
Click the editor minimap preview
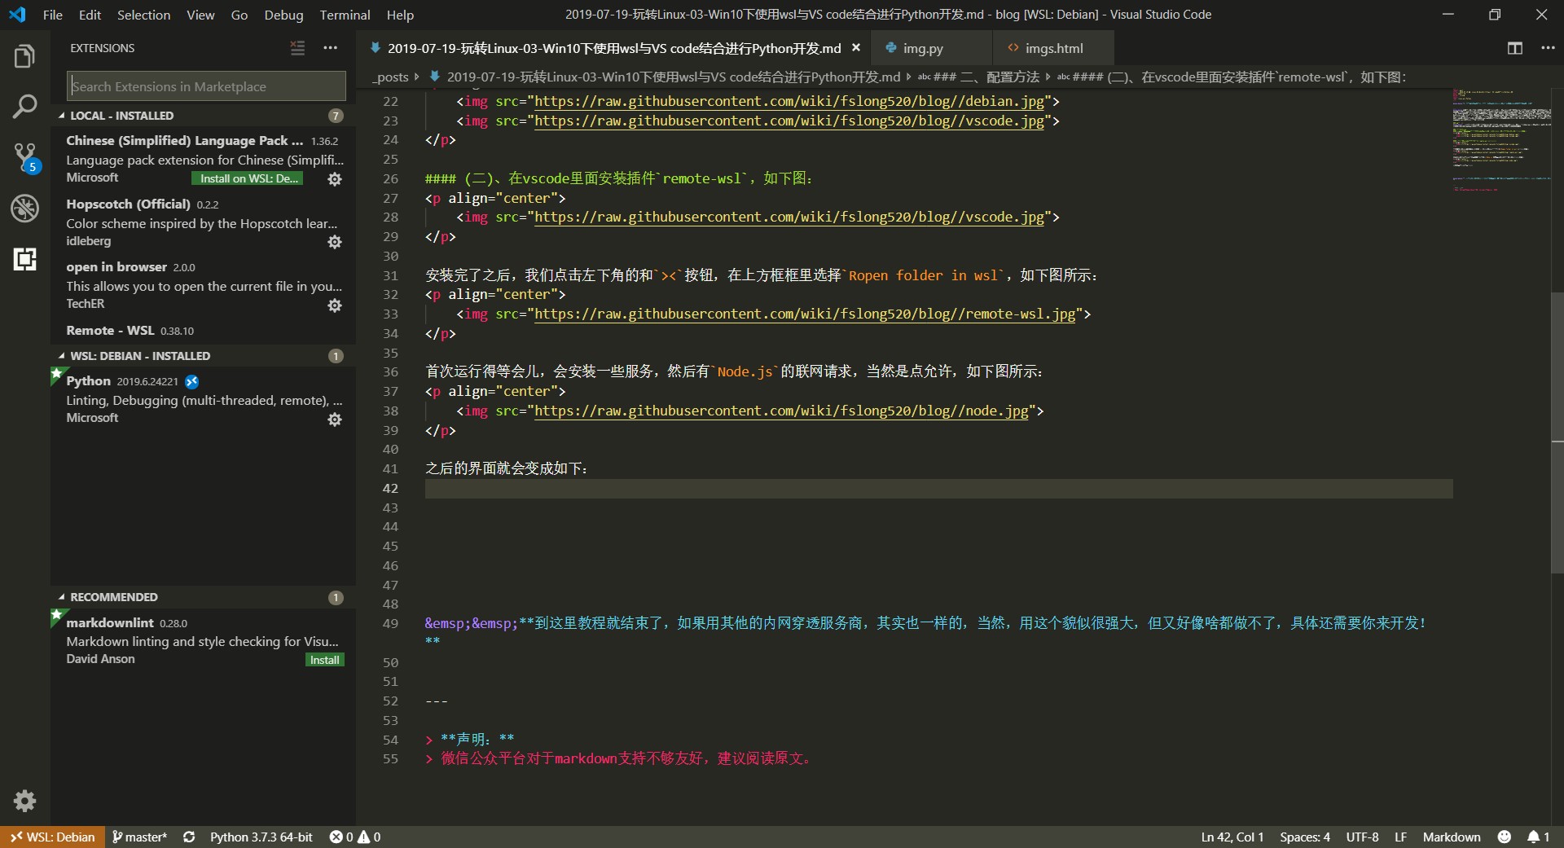[x=1501, y=140]
